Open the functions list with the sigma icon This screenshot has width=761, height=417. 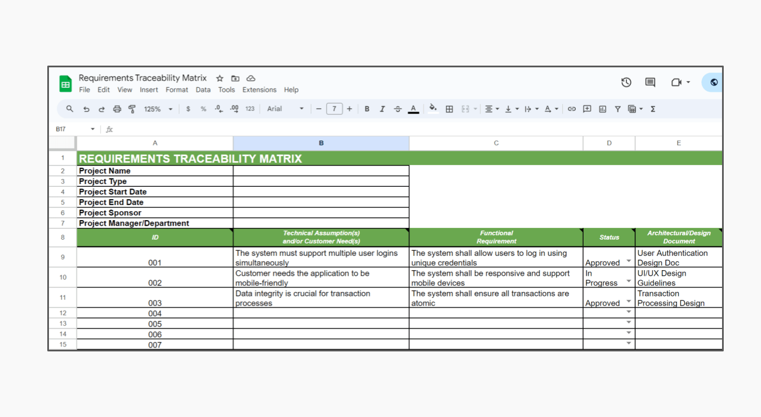tap(652, 109)
